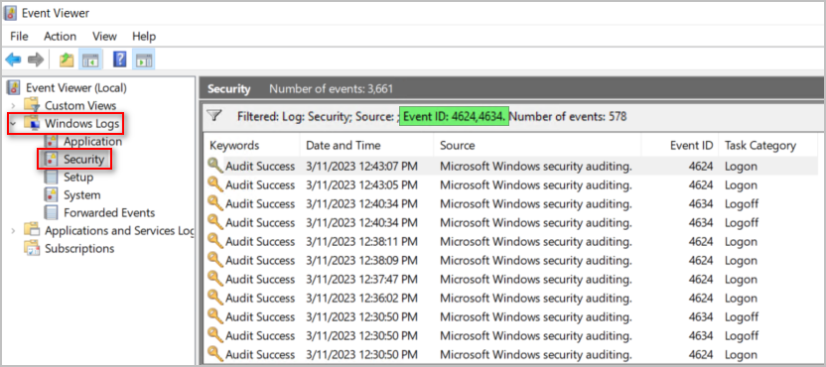Click 'Number of events: 3,661' text
This screenshot has height=367, width=826.
click(332, 89)
